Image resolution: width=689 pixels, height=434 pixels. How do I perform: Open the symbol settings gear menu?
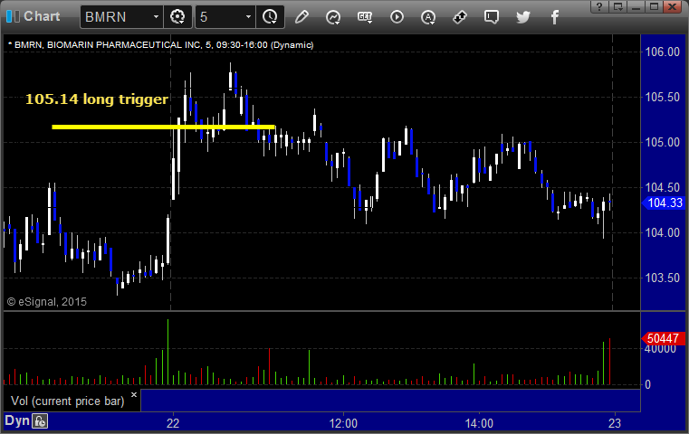pyautogui.click(x=177, y=16)
